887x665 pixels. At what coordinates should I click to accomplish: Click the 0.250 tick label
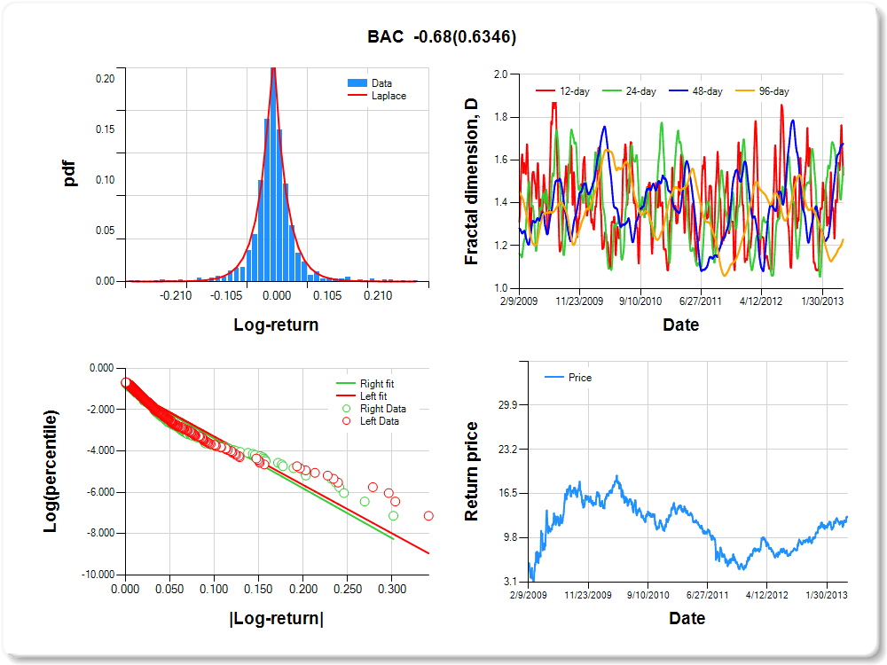(x=348, y=589)
